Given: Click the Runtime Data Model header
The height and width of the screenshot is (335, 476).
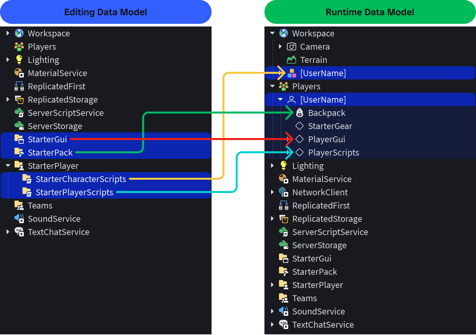Looking at the screenshot, I should click(x=370, y=12).
